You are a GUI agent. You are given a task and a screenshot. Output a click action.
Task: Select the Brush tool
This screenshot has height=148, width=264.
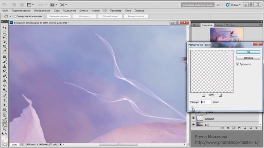[5, 62]
